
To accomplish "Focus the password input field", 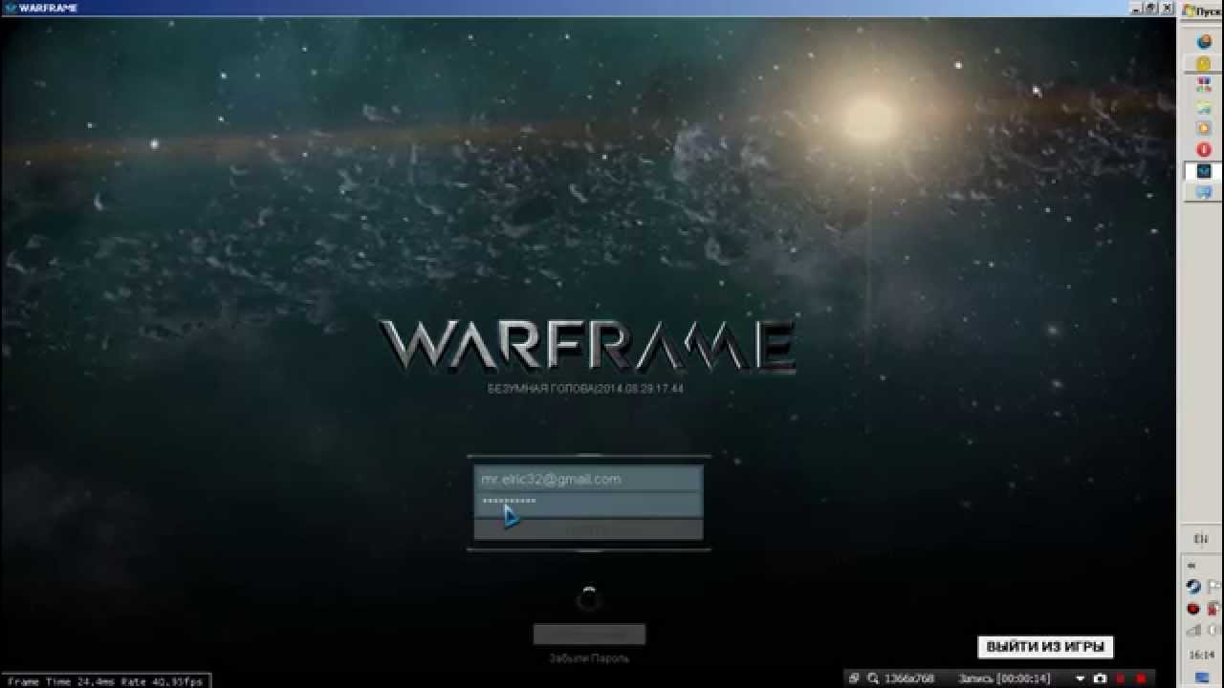I will [x=588, y=504].
